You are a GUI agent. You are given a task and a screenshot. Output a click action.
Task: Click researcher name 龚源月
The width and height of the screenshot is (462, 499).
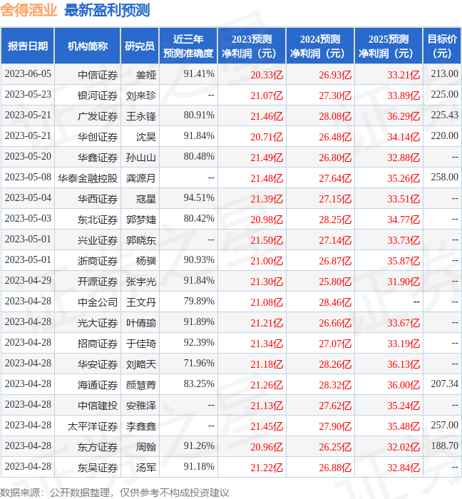coord(141,178)
